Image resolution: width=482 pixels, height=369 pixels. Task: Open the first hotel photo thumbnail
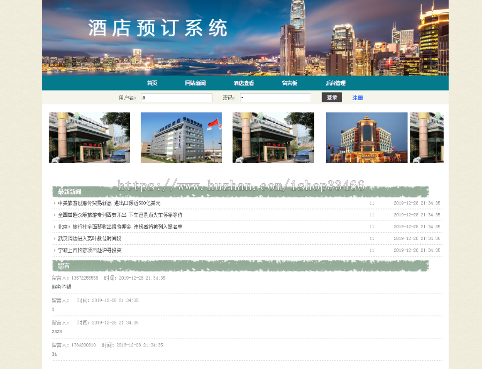[x=89, y=137]
